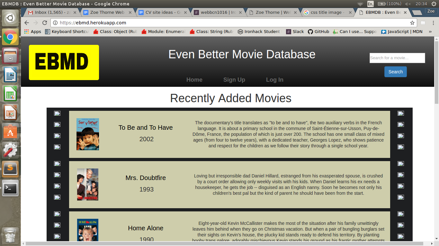Image resolution: width=439 pixels, height=246 pixels.
Task: Show more bookmarks with the chevron
Action: coord(430,31)
